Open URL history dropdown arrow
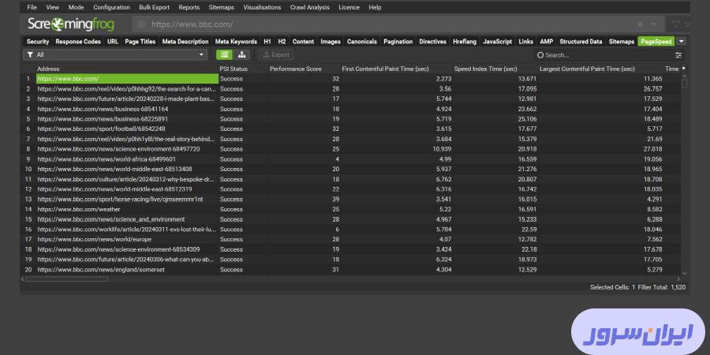Image resolution: width=710 pixels, height=355 pixels. [x=654, y=24]
